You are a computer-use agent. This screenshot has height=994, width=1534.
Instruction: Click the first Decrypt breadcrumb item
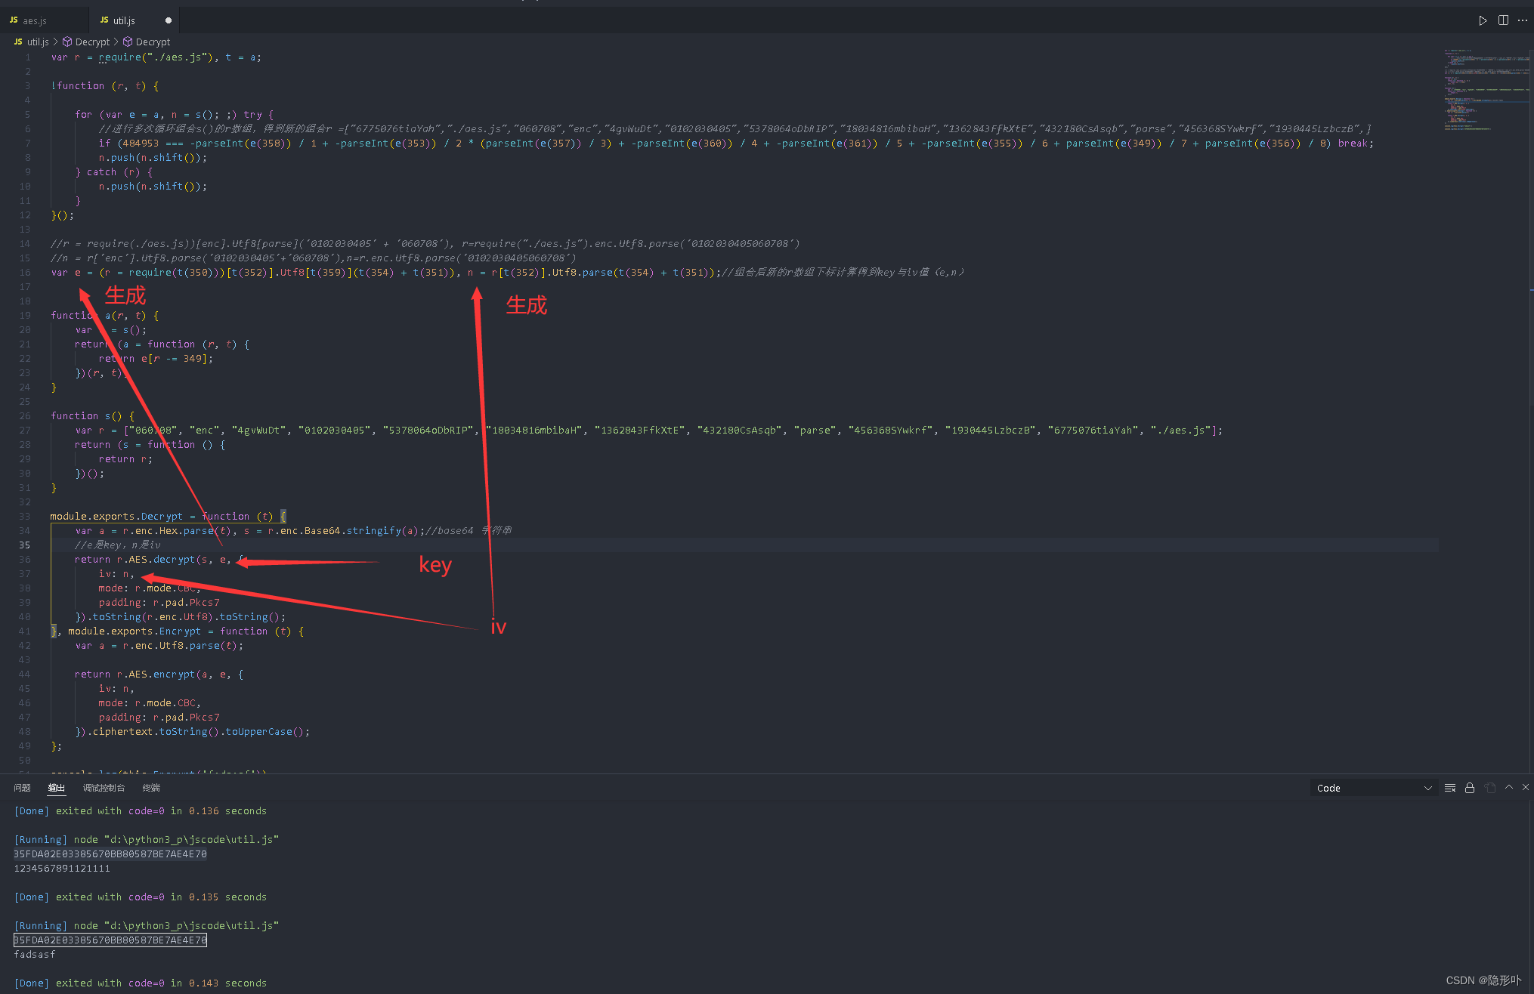(92, 42)
